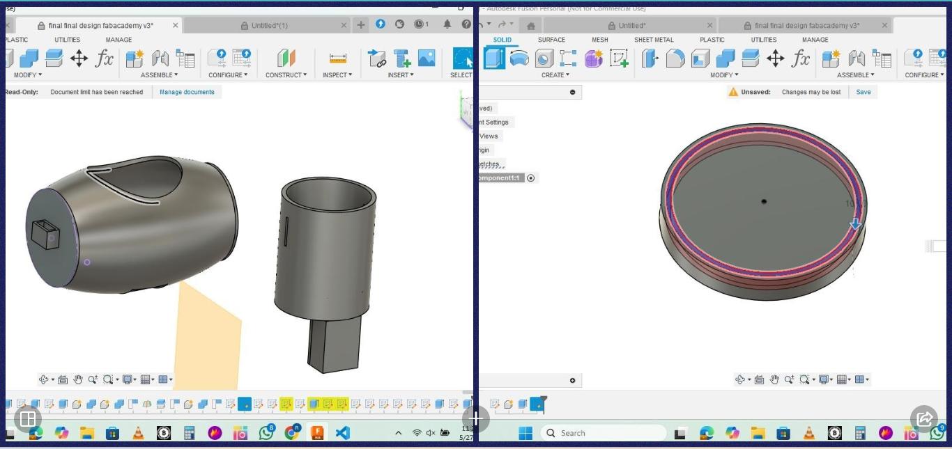Add a new design tab in left window

point(361,25)
